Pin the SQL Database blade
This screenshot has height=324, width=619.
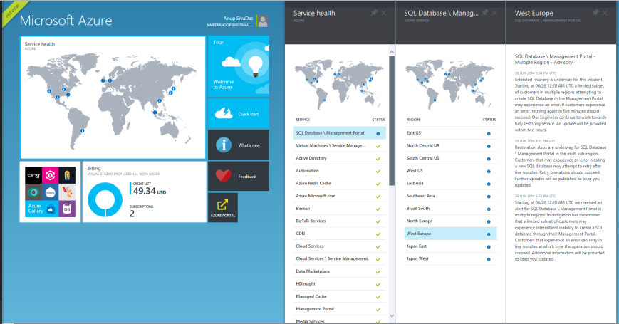[485, 13]
